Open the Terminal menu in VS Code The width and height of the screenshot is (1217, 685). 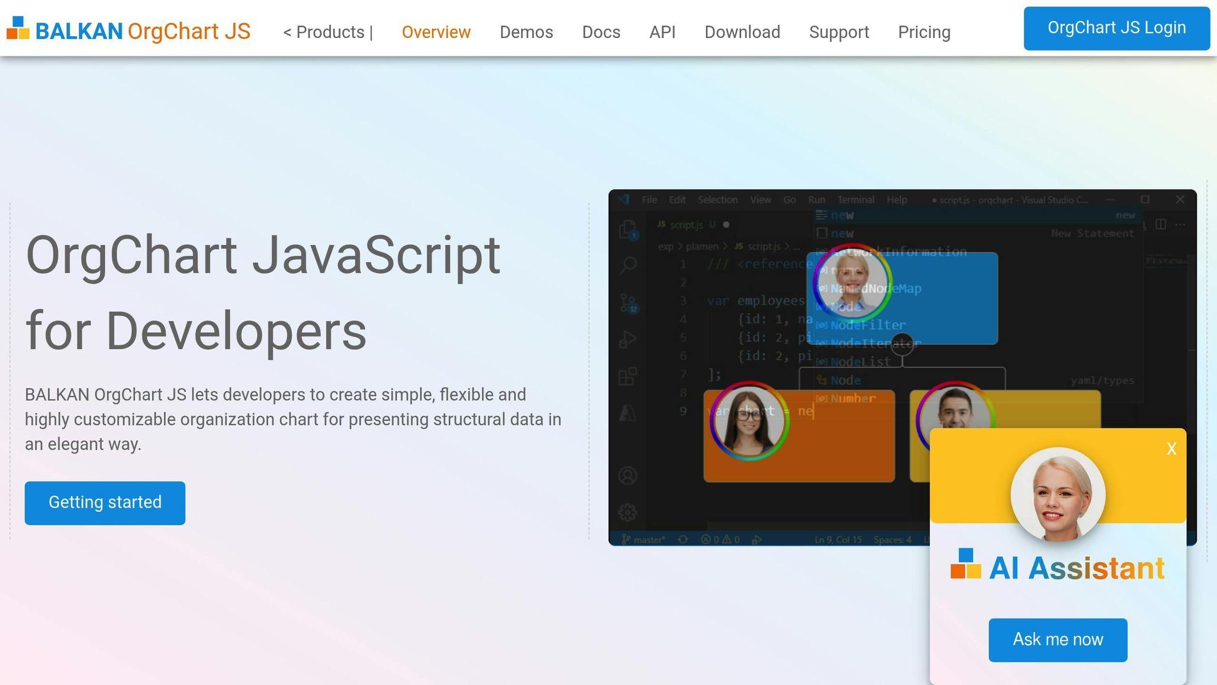pos(856,200)
